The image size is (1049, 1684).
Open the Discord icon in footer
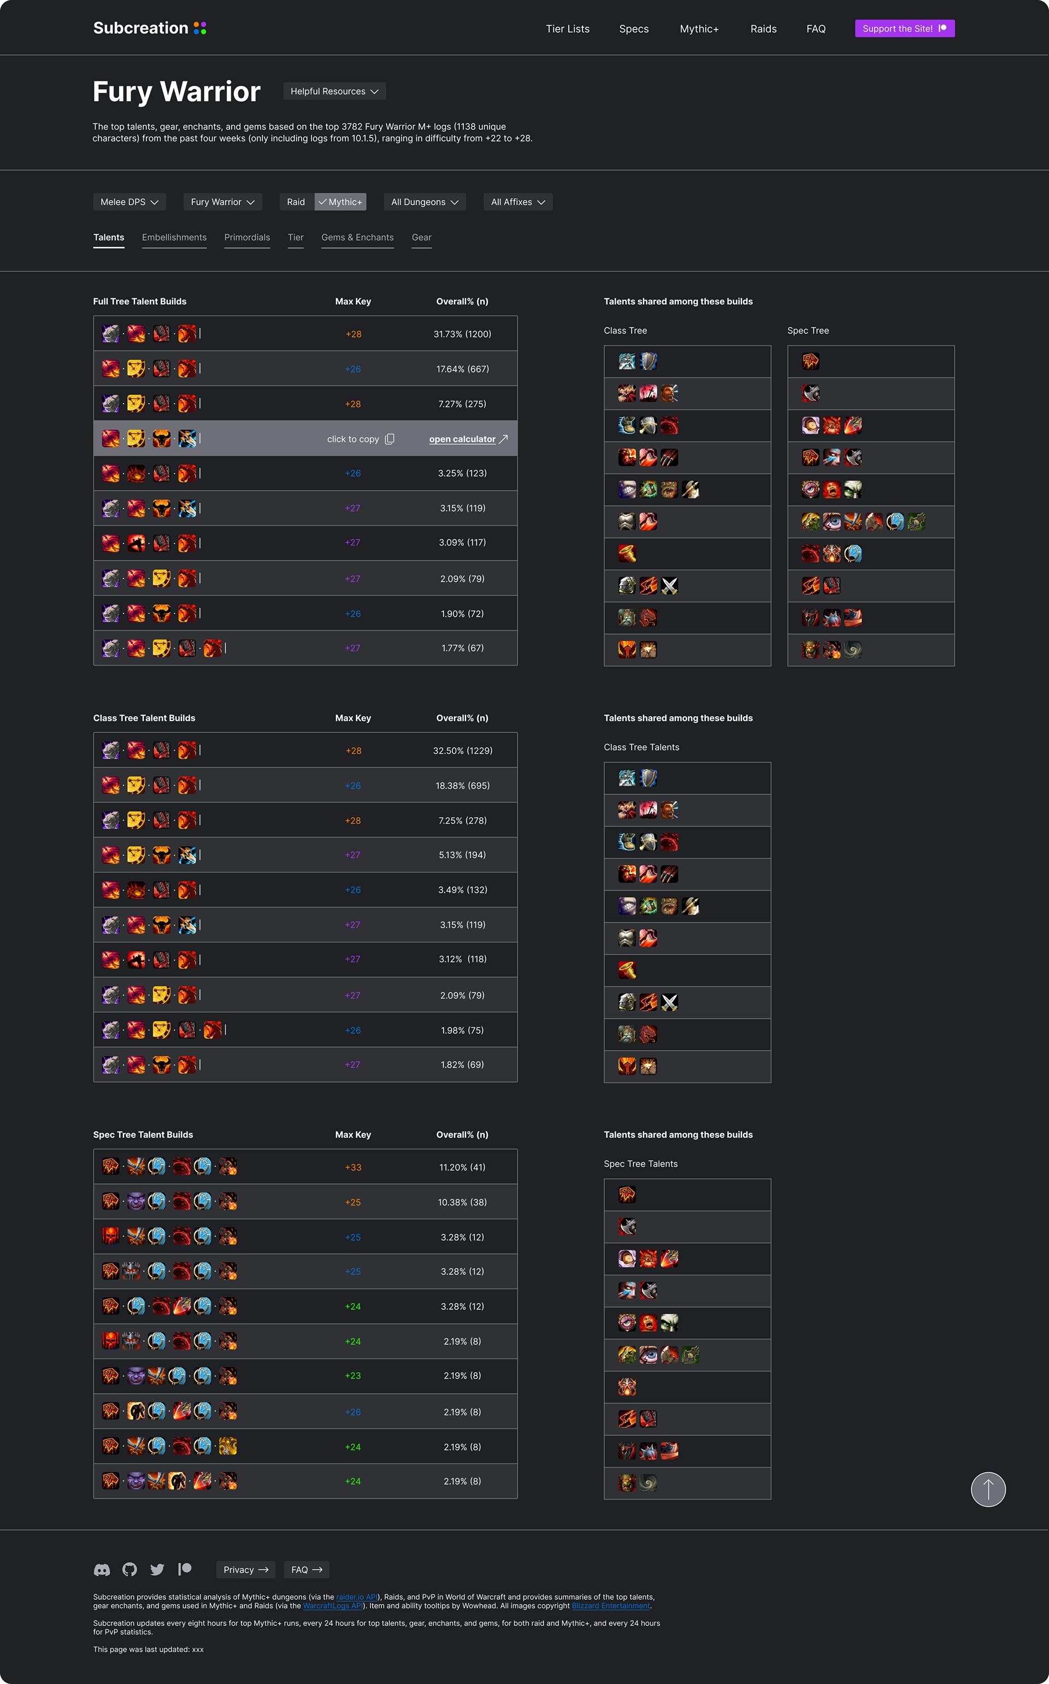click(102, 1569)
